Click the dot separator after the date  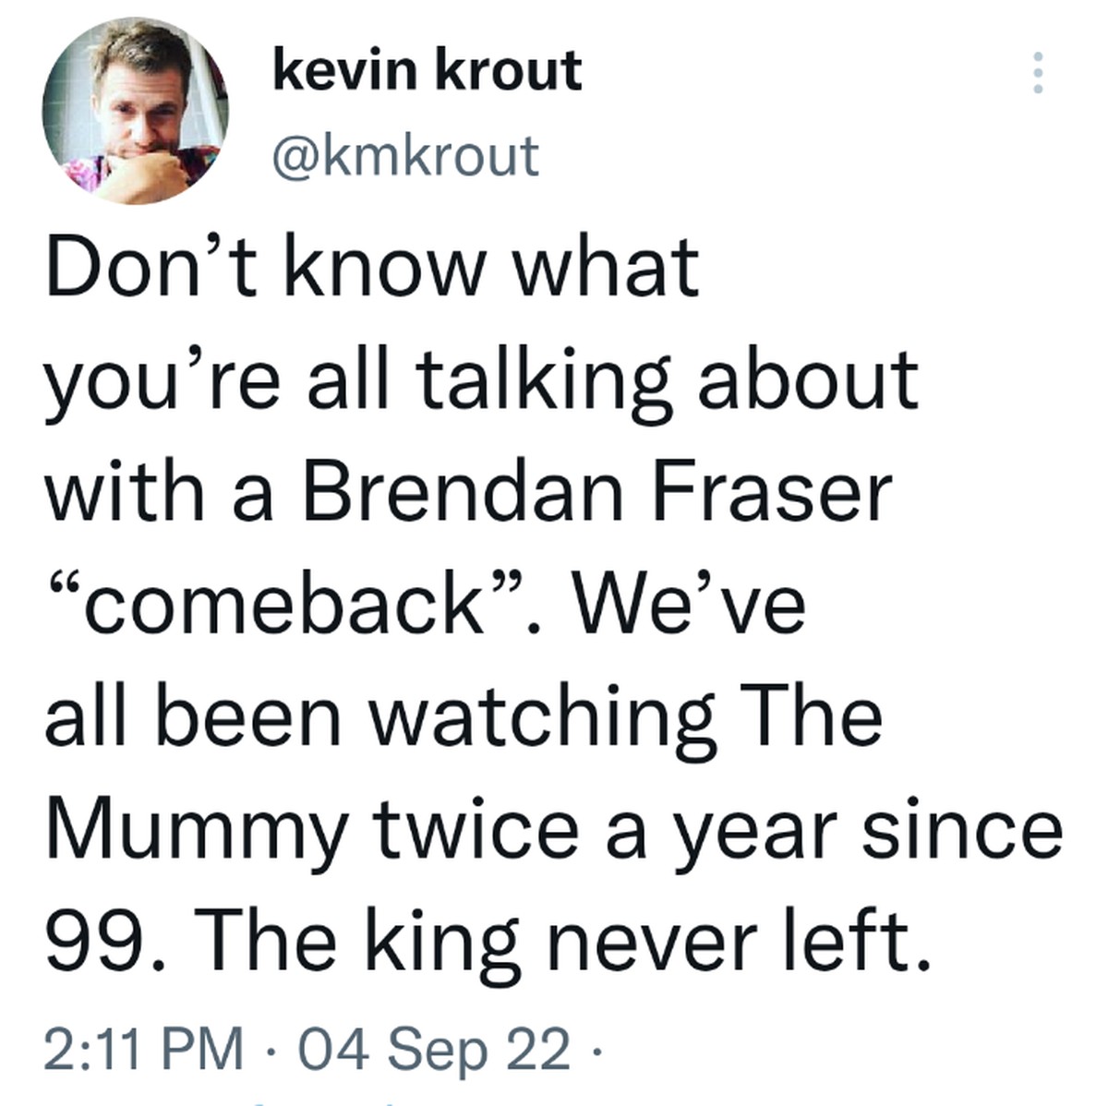[x=596, y=1050]
